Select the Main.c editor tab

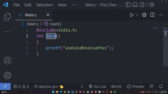click(34, 15)
